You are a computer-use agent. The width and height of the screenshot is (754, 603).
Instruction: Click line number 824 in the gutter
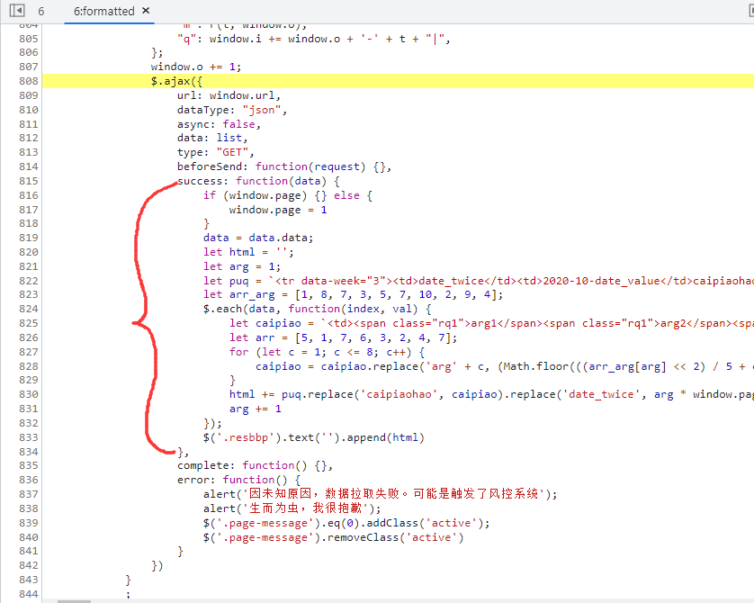click(x=28, y=309)
